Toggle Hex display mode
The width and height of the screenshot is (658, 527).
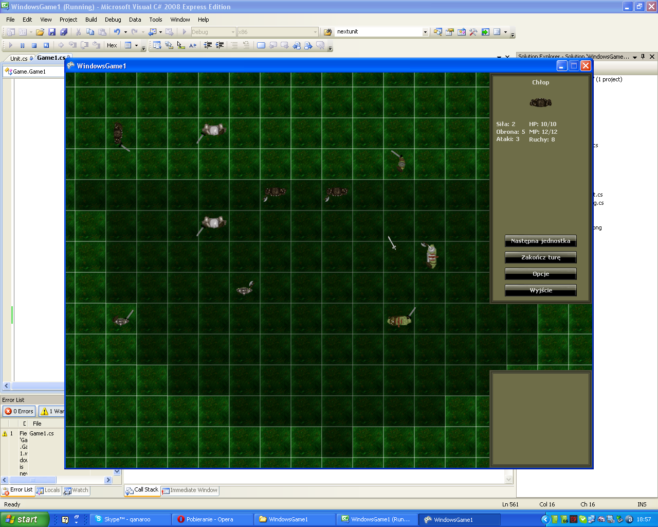point(112,45)
